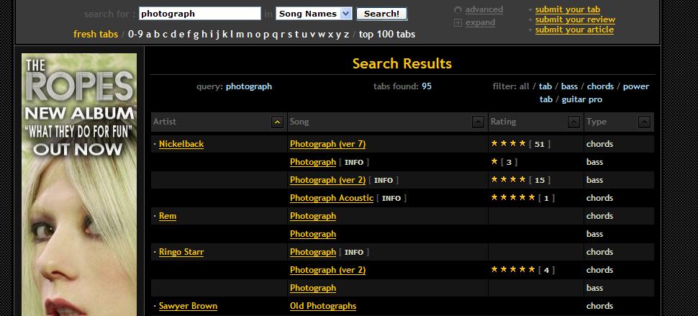The width and height of the screenshot is (698, 316).
Task: Open Old Photographs by Sawyer Brown
Action: tap(323, 306)
